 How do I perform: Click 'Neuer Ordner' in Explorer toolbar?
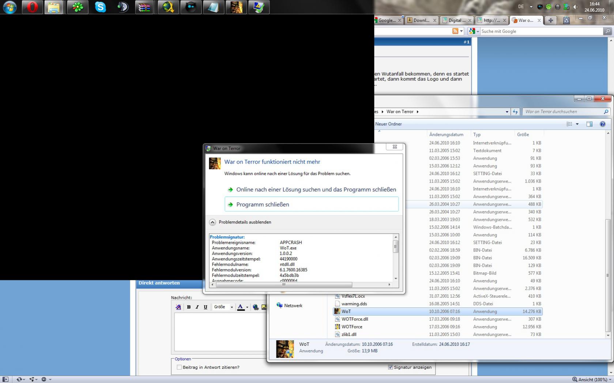point(388,124)
